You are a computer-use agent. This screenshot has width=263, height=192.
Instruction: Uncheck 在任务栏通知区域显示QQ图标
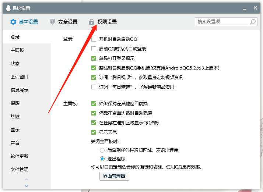(94, 122)
